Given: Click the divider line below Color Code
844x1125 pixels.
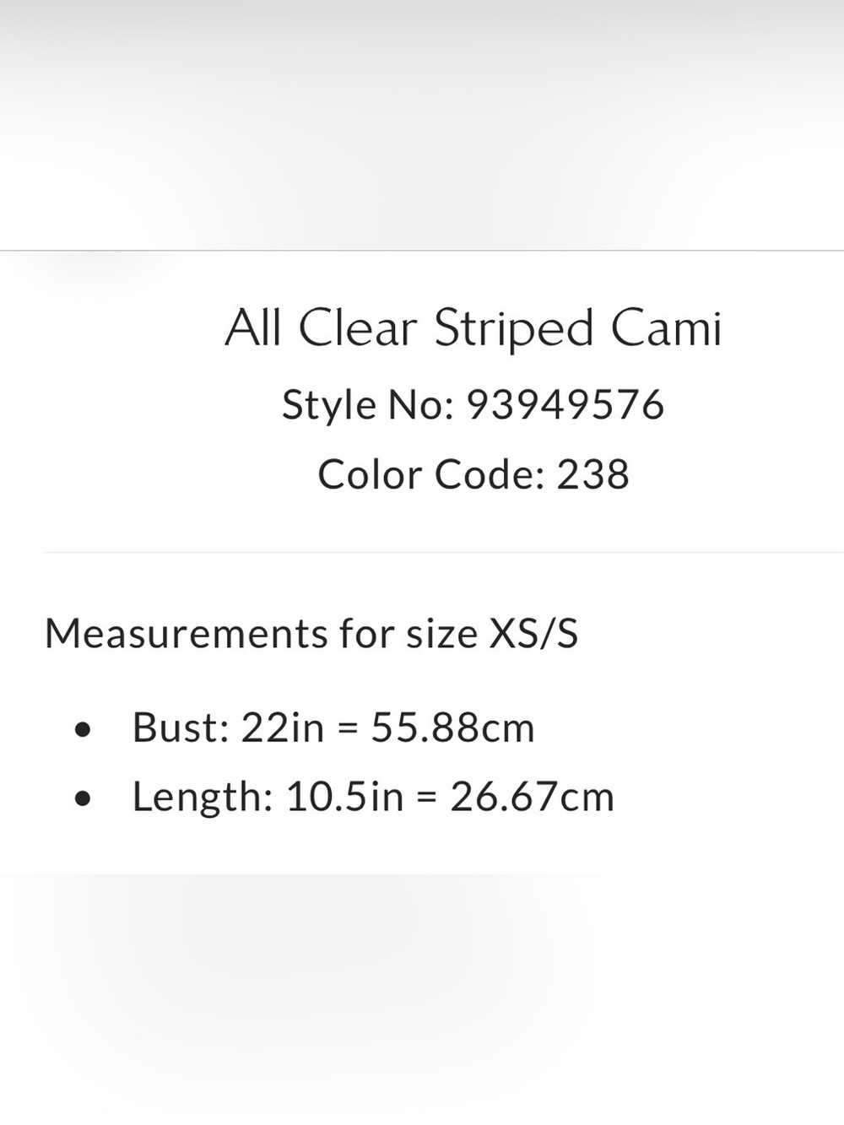Looking at the screenshot, I should point(443,552).
